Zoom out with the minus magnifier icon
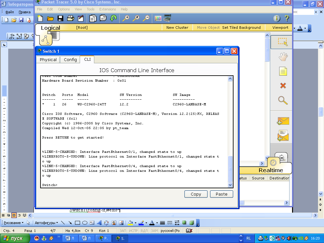 click(146, 19)
